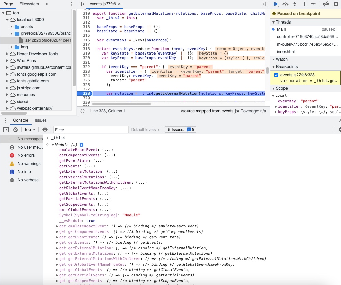The height and width of the screenshot is (285, 341).
Task: Filter by verbose bug icon
Action: coord(12,180)
